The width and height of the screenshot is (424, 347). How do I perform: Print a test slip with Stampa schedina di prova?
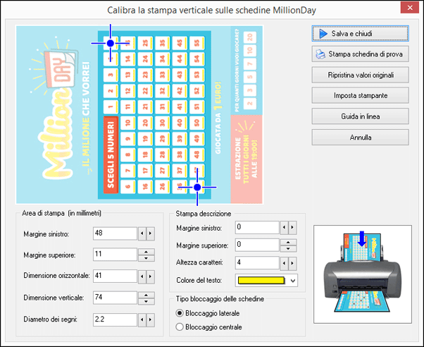[360, 54]
